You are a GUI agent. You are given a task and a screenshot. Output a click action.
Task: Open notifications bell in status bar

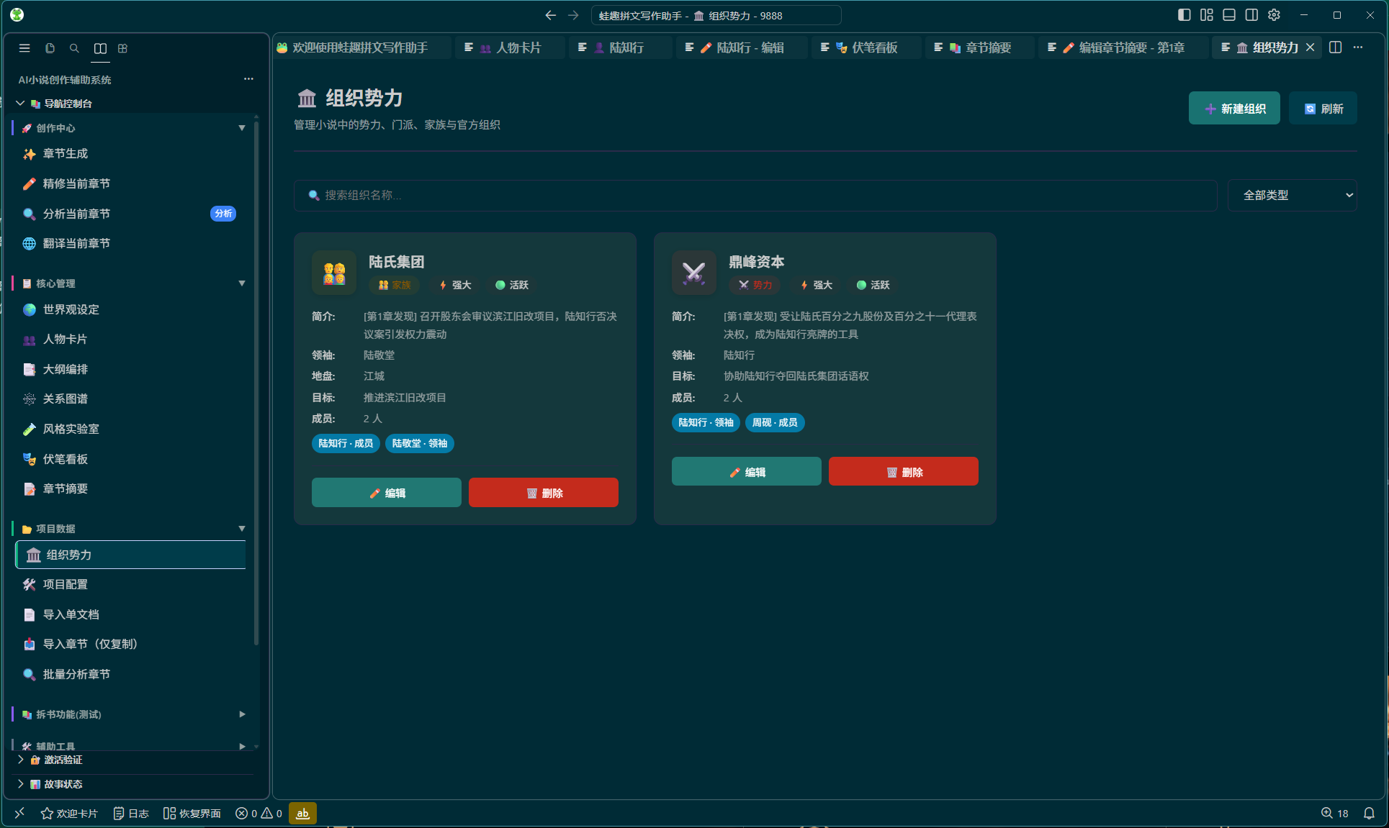coord(1369,814)
